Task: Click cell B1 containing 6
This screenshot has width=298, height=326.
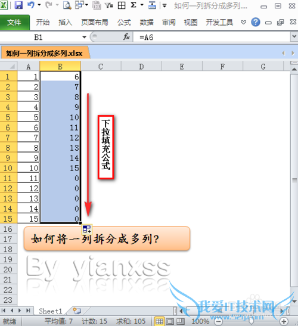Action: click(60, 76)
